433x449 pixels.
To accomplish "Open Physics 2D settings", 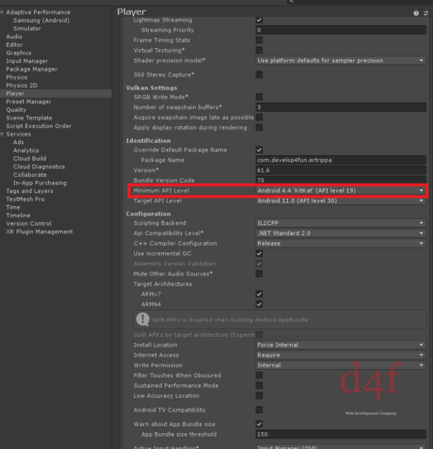I will click(22, 86).
